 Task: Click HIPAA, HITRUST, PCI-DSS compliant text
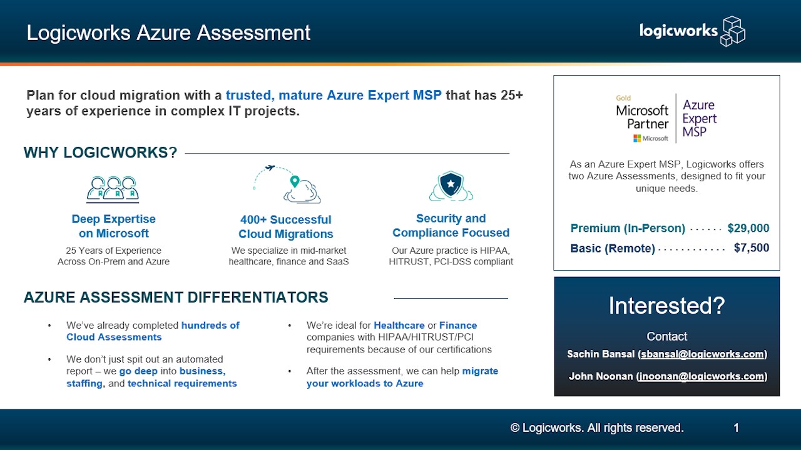tap(451, 256)
